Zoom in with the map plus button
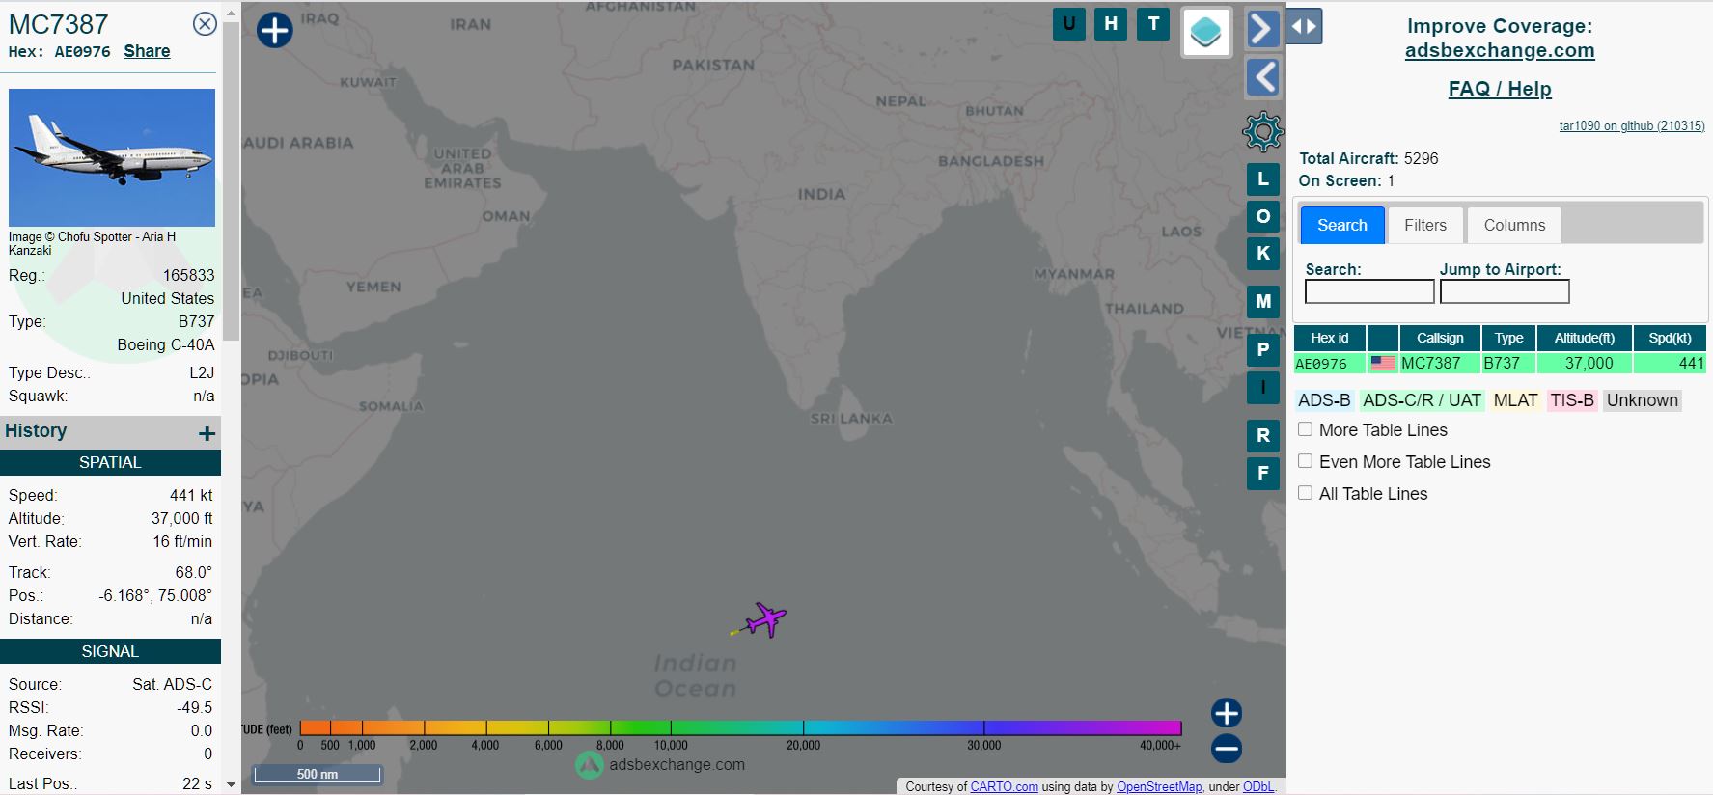Viewport: 1713px width, 795px height. (x=1227, y=713)
